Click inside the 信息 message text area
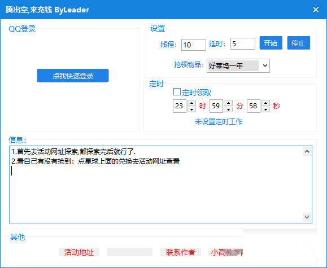The height and width of the screenshot is (268, 327). [x=160, y=184]
